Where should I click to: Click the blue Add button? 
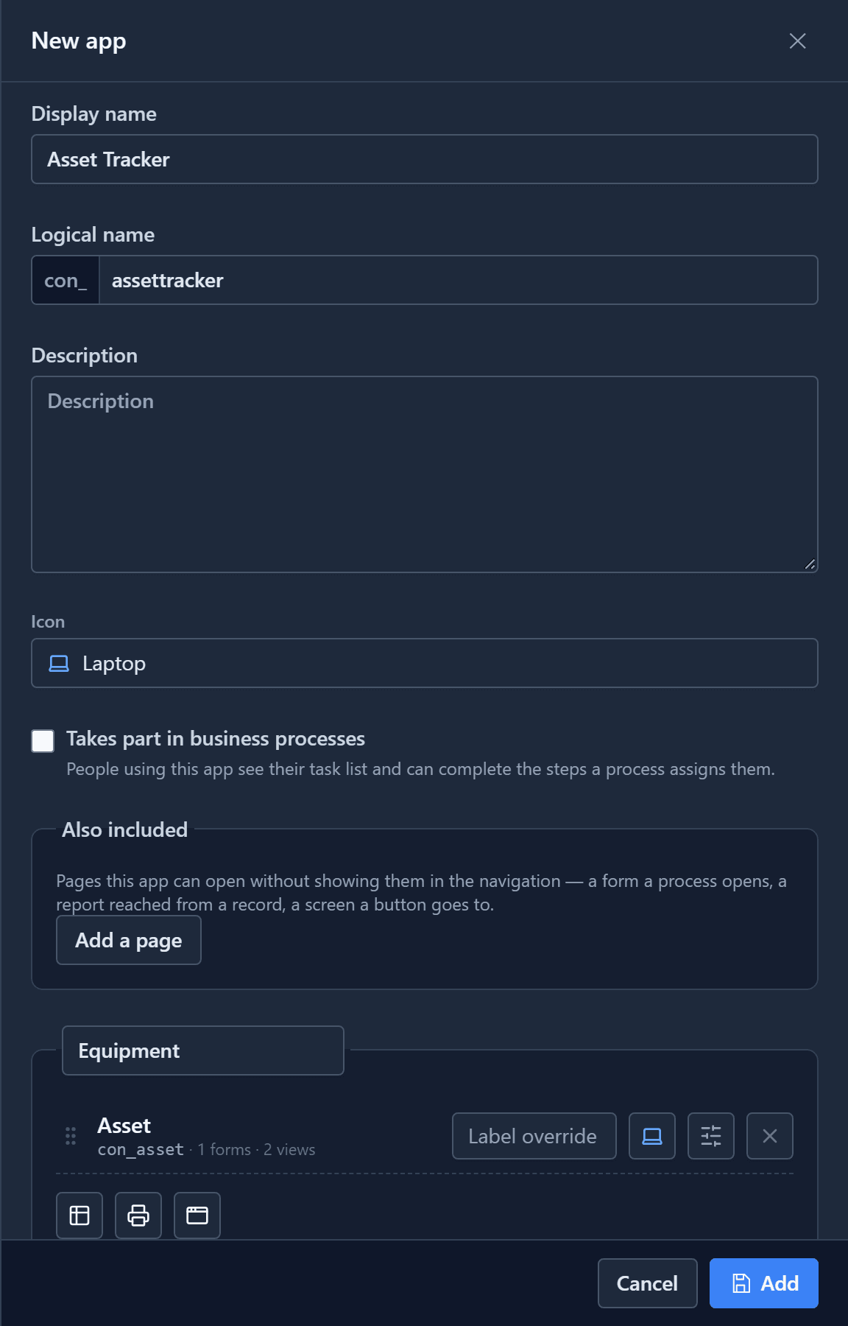coord(764,1283)
